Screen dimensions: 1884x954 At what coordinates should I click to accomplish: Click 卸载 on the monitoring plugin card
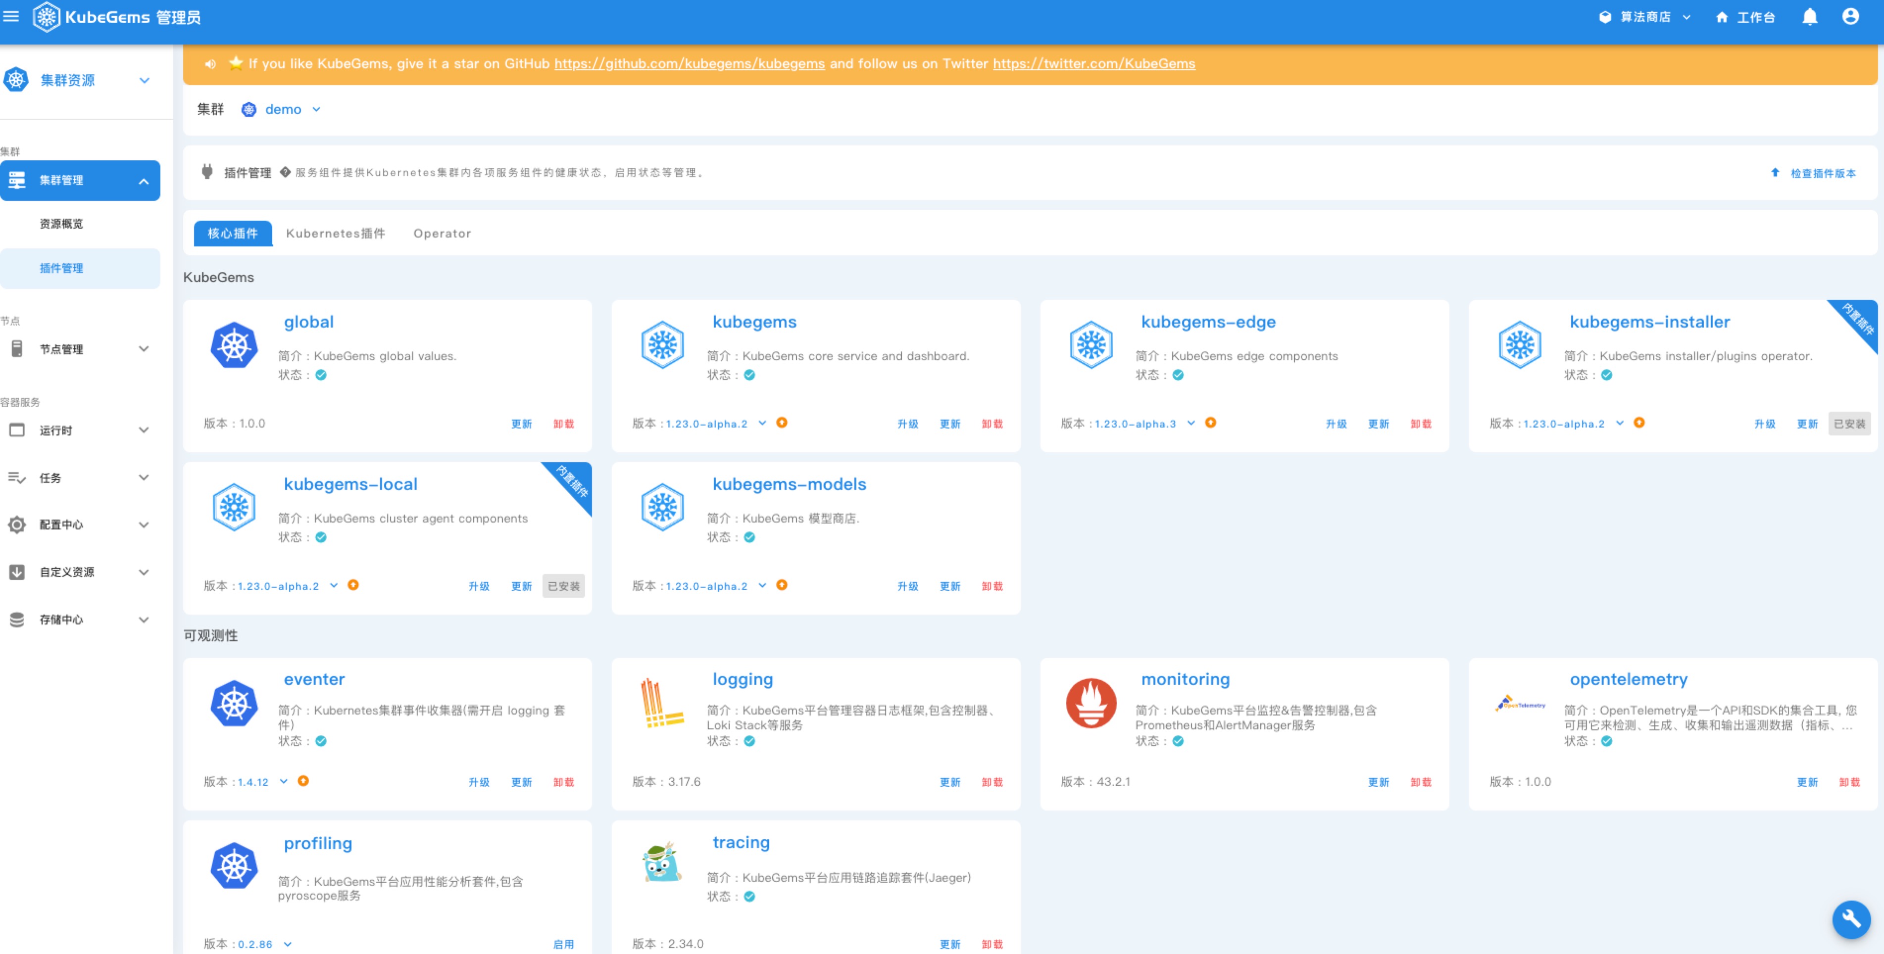[x=1421, y=782]
